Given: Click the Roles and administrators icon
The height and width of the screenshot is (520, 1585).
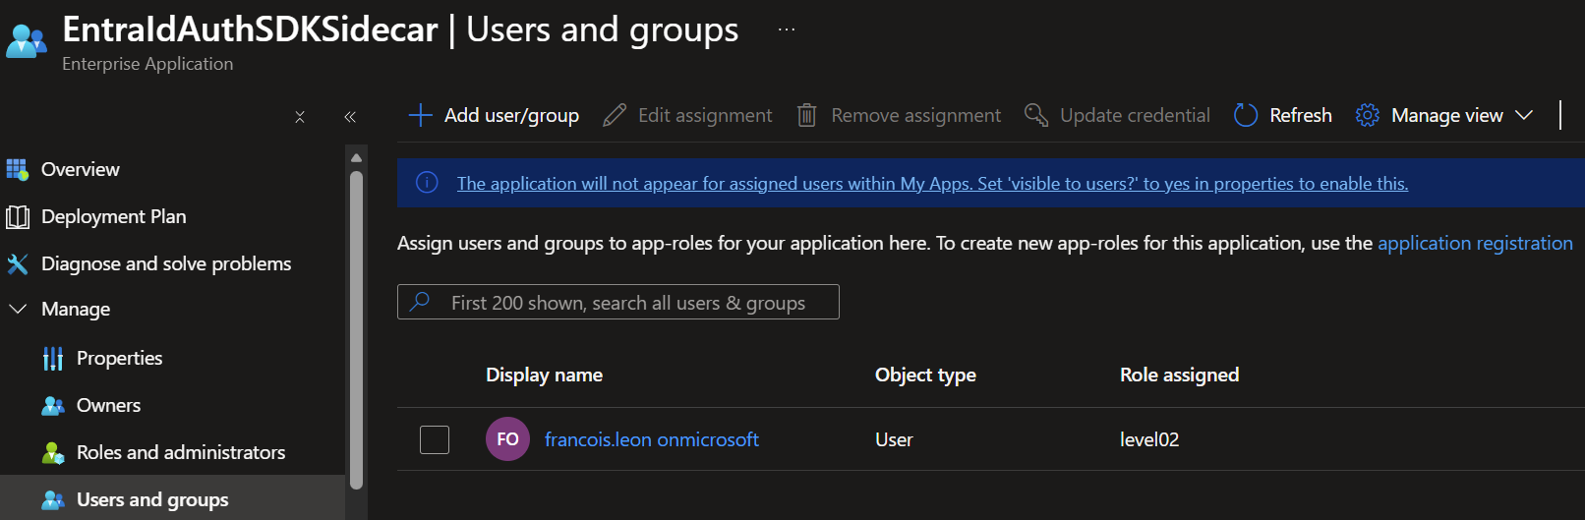Looking at the screenshot, I should click(53, 452).
